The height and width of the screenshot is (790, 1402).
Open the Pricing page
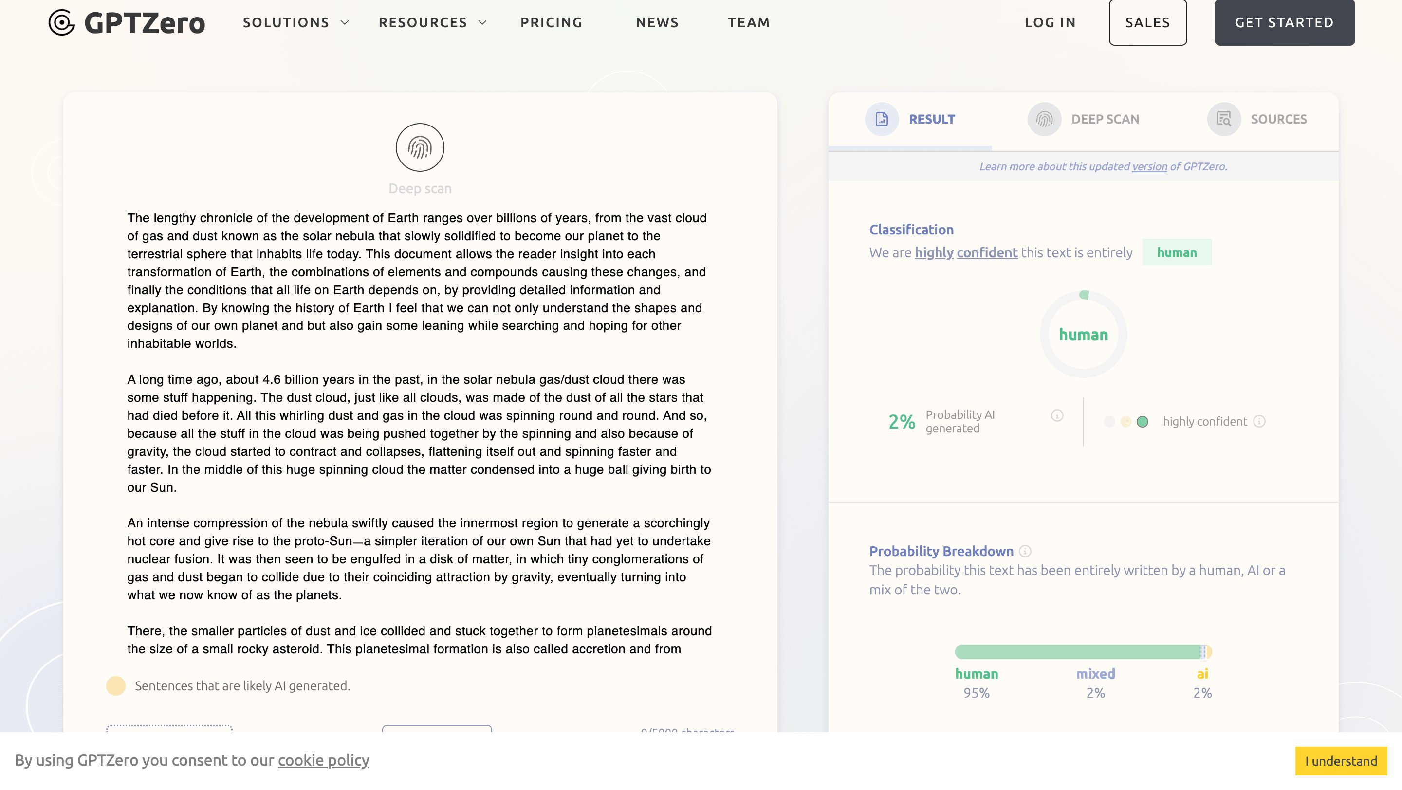(552, 22)
